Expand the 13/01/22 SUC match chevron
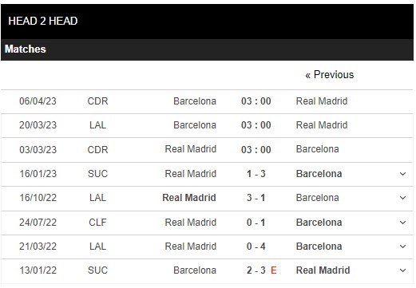Viewport: 416px width, 288px height. (402, 270)
